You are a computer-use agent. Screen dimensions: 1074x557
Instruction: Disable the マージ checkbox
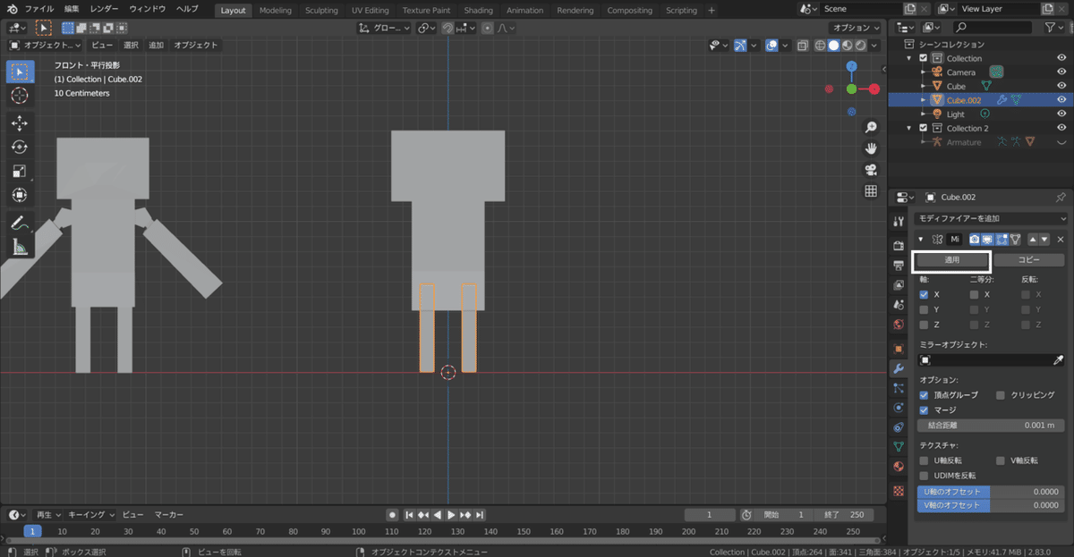(x=925, y=409)
